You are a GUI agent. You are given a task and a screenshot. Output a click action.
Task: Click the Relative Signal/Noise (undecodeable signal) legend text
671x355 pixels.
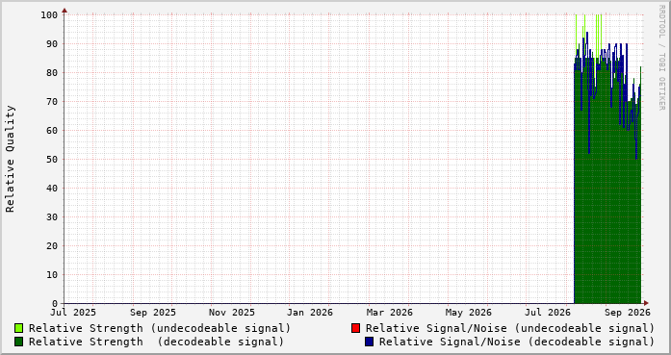510,328
